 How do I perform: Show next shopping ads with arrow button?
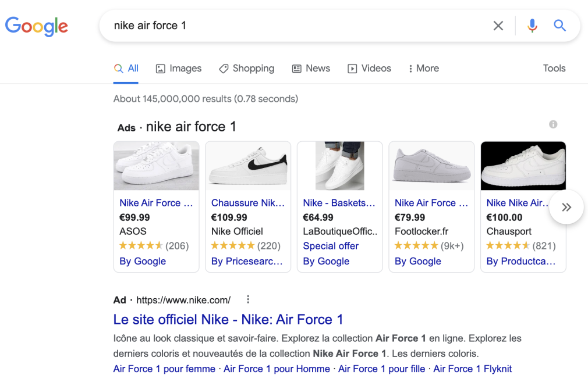pos(566,207)
